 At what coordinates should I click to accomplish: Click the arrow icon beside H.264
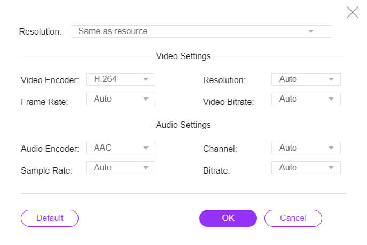pyautogui.click(x=146, y=79)
